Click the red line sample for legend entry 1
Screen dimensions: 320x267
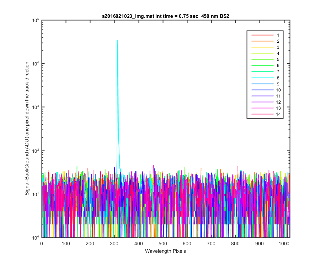(x=262, y=35)
